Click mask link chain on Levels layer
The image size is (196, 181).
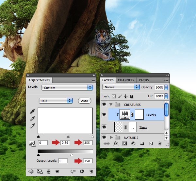(132, 114)
